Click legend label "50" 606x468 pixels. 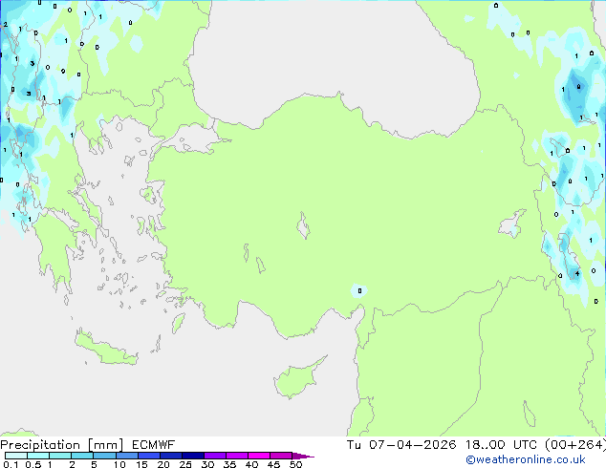(x=296, y=464)
